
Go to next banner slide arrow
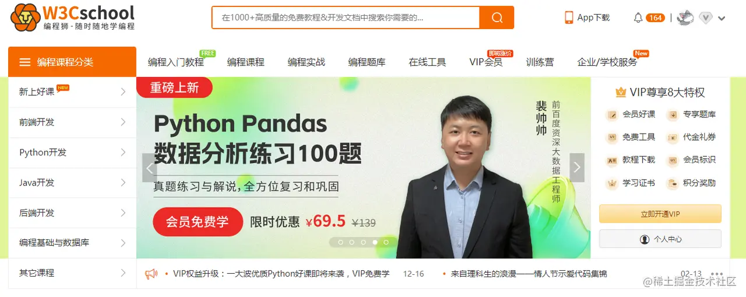click(577, 167)
